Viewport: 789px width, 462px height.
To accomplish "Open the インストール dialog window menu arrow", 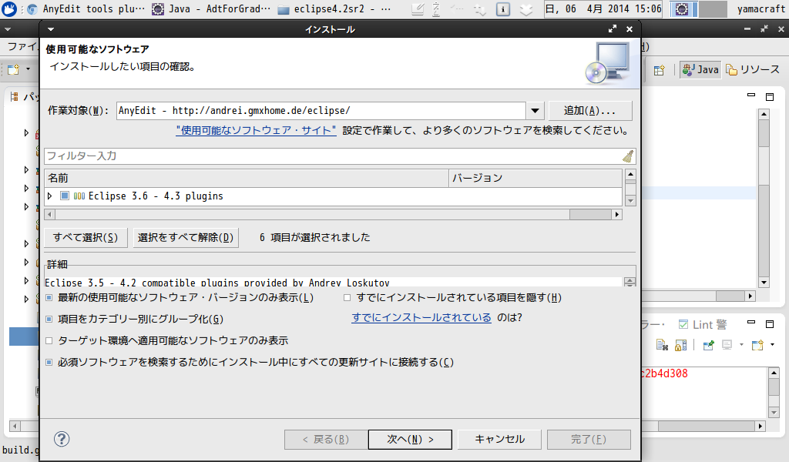I will coord(50,29).
